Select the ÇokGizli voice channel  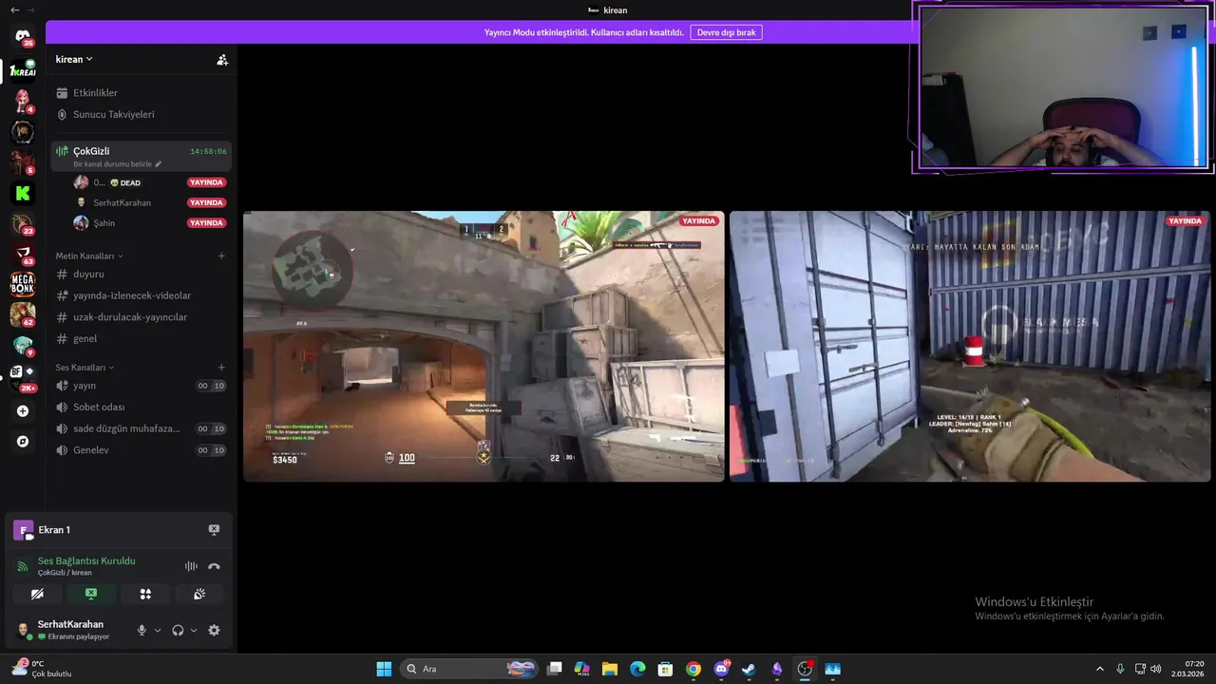coord(141,156)
